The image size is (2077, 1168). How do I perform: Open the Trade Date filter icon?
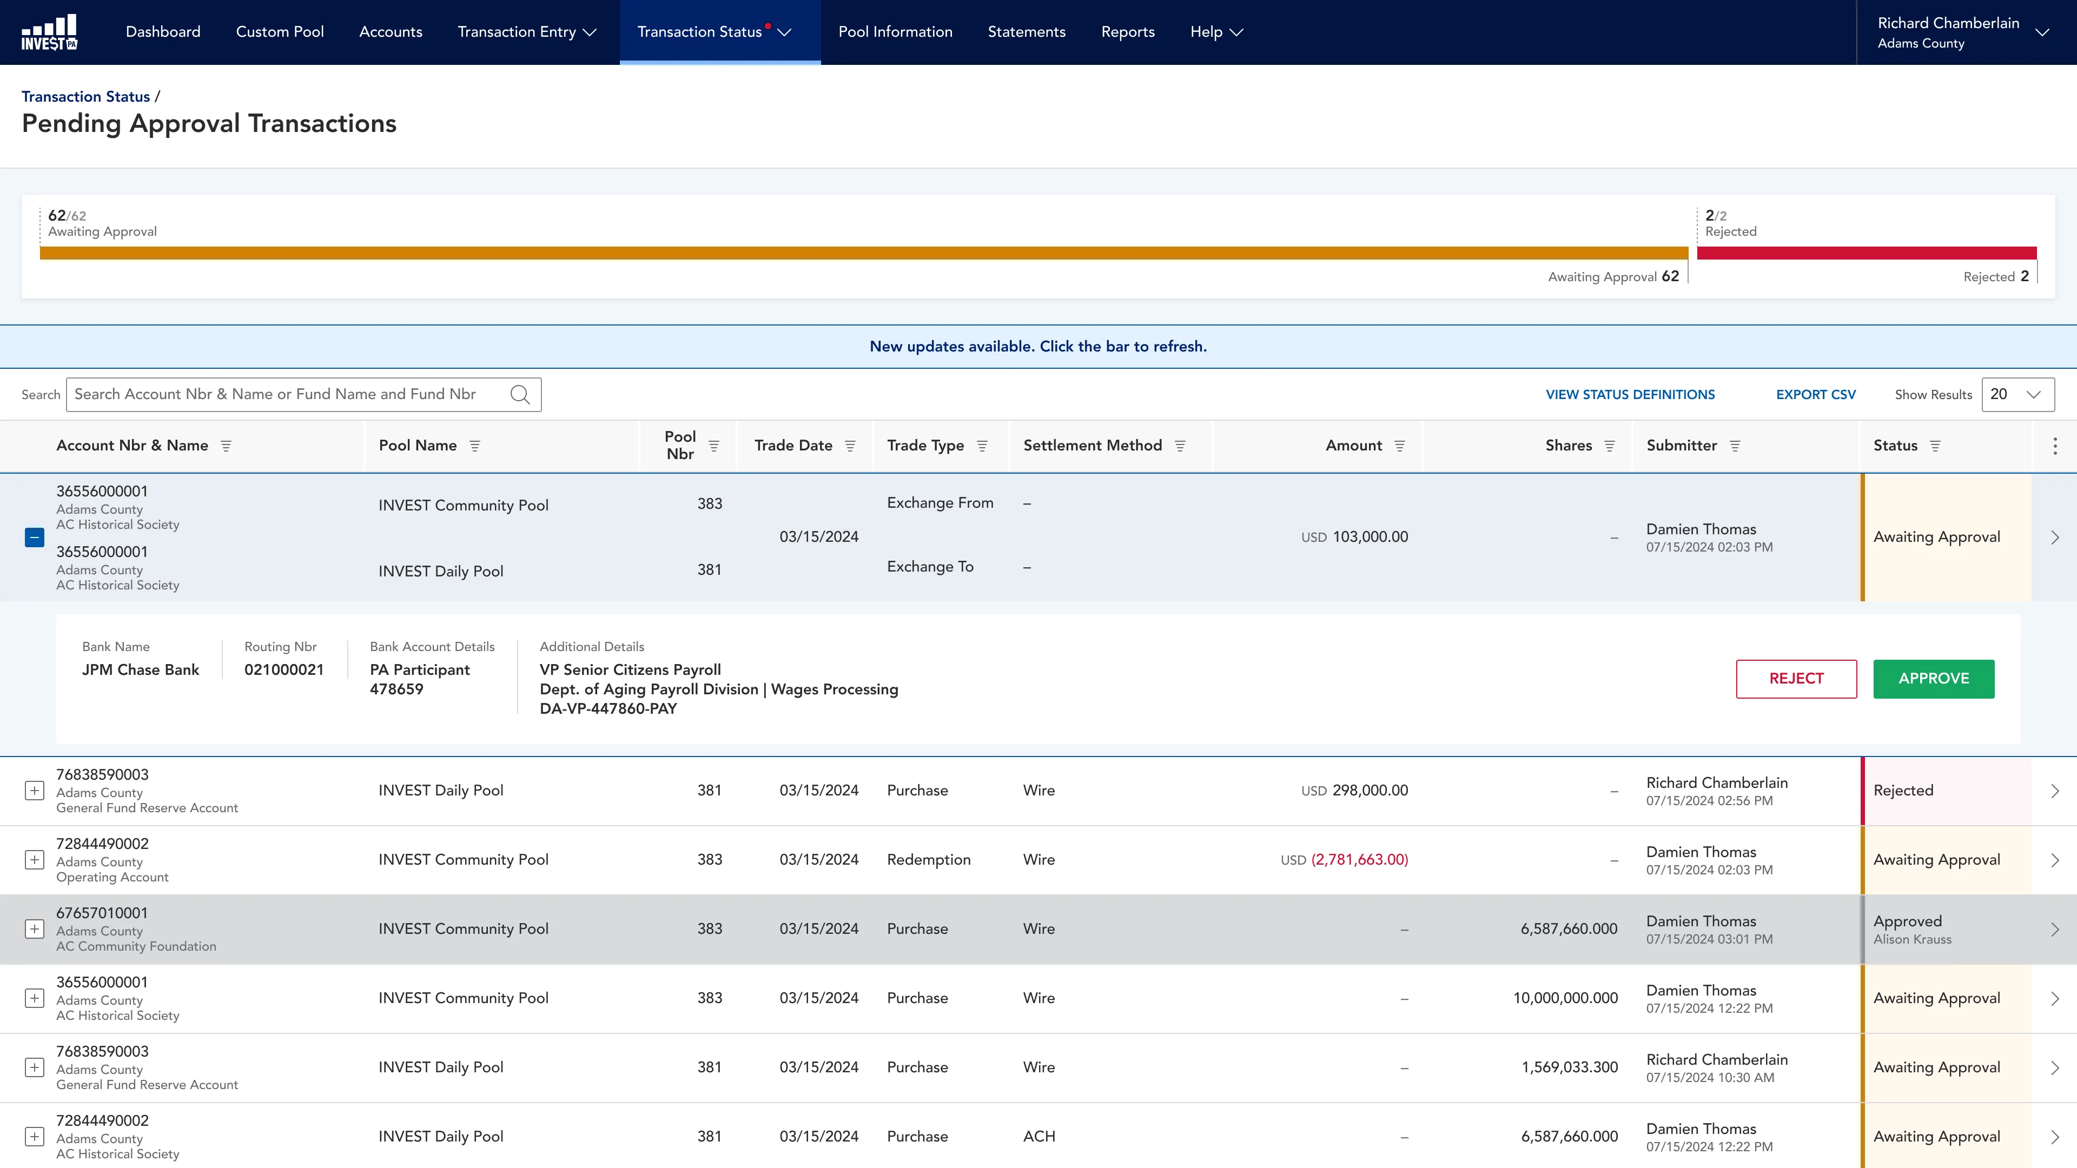coord(850,446)
